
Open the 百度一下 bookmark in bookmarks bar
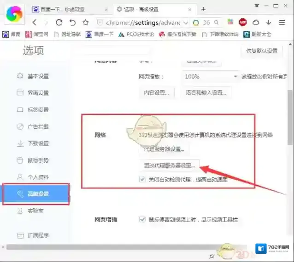point(100,34)
